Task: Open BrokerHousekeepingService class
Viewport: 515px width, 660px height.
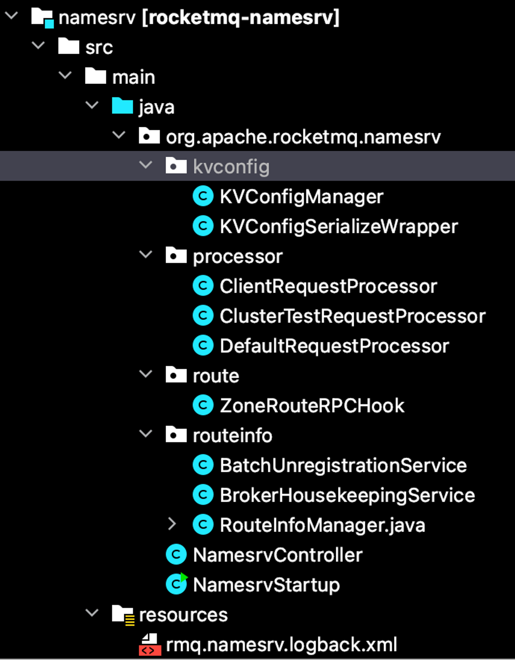Action: pos(347,496)
